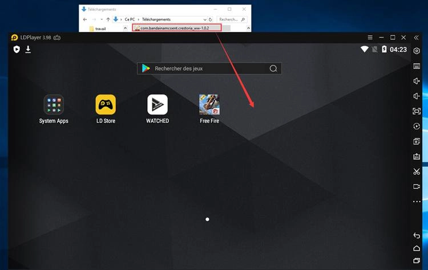428x270 pixels.
Task: Go up one folder level in Explorer
Action: (108, 19)
